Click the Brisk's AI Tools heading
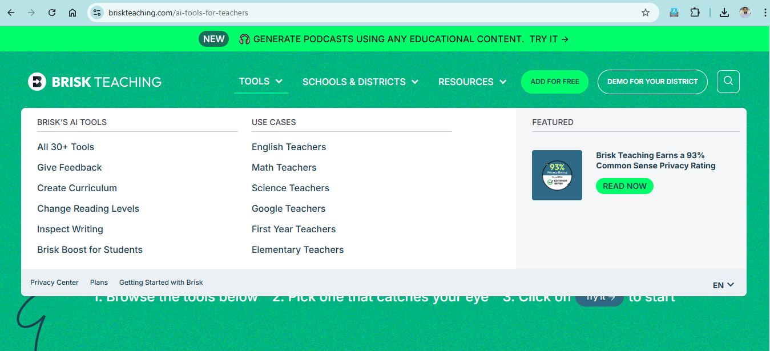This screenshot has height=351, width=770. [x=72, y=122]
